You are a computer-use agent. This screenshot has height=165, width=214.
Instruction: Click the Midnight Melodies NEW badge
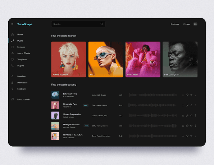pos(86,126)
